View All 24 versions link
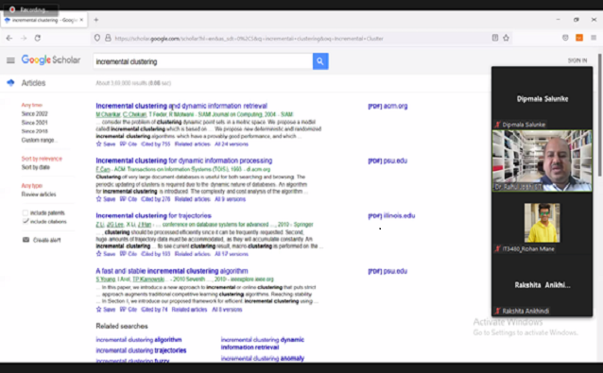 pos(232,144)
